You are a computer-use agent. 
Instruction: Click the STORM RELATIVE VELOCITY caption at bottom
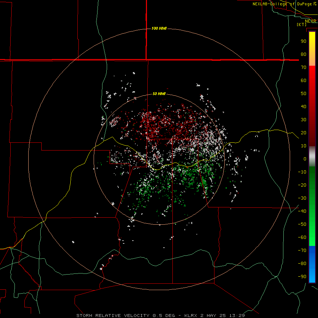pos(160,316)
